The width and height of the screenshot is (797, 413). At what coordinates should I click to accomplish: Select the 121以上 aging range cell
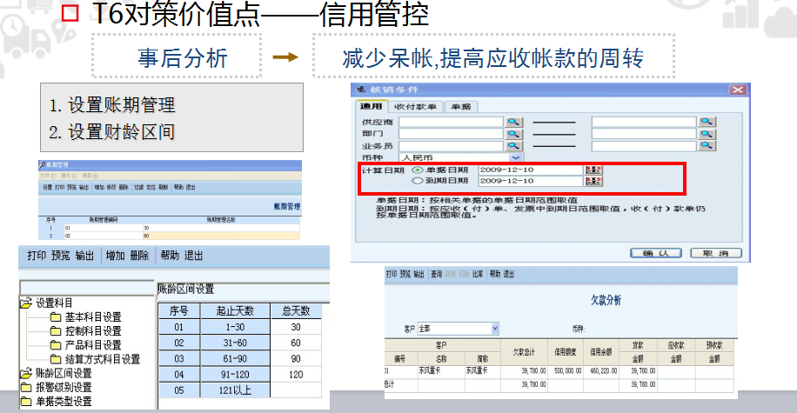[235, 390]
